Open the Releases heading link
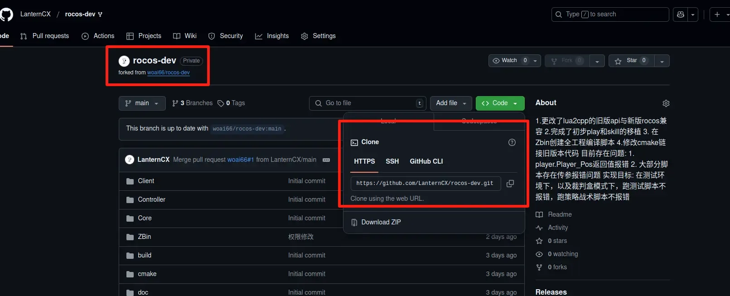This screenshot has height=296, width=730. click(551, 292)
